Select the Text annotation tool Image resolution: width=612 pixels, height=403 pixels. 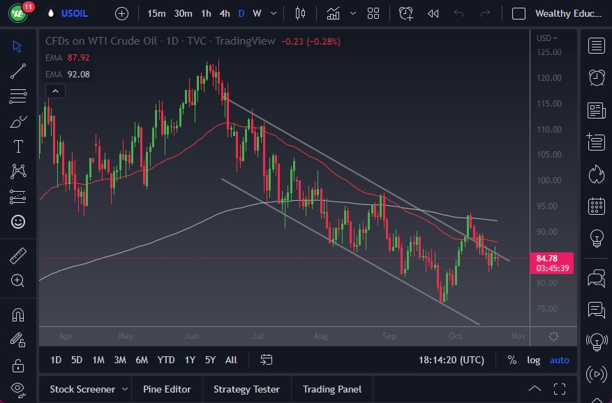pyautogui.click(x=19, y=146)
